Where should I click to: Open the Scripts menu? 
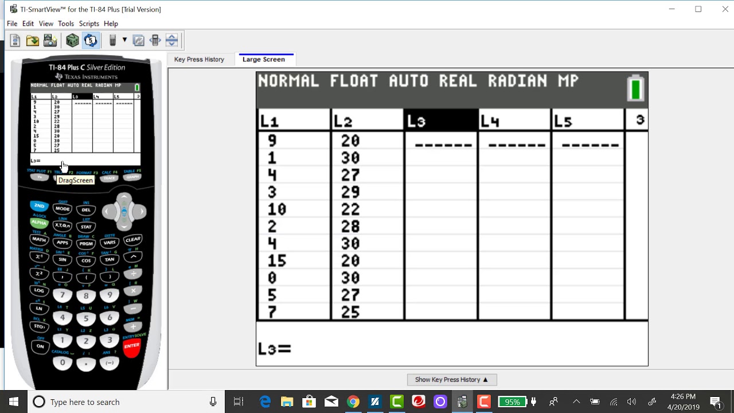(89, 24)
